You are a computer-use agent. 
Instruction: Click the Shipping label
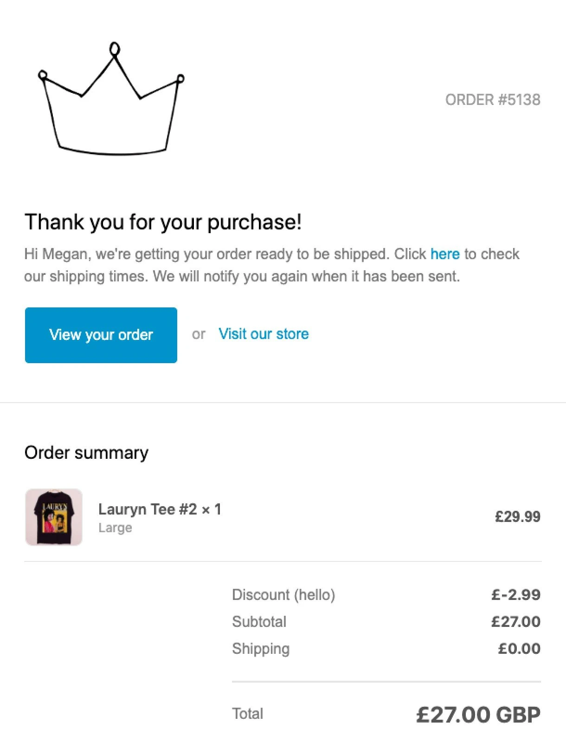pyautogui.click(x=261, y=649)
